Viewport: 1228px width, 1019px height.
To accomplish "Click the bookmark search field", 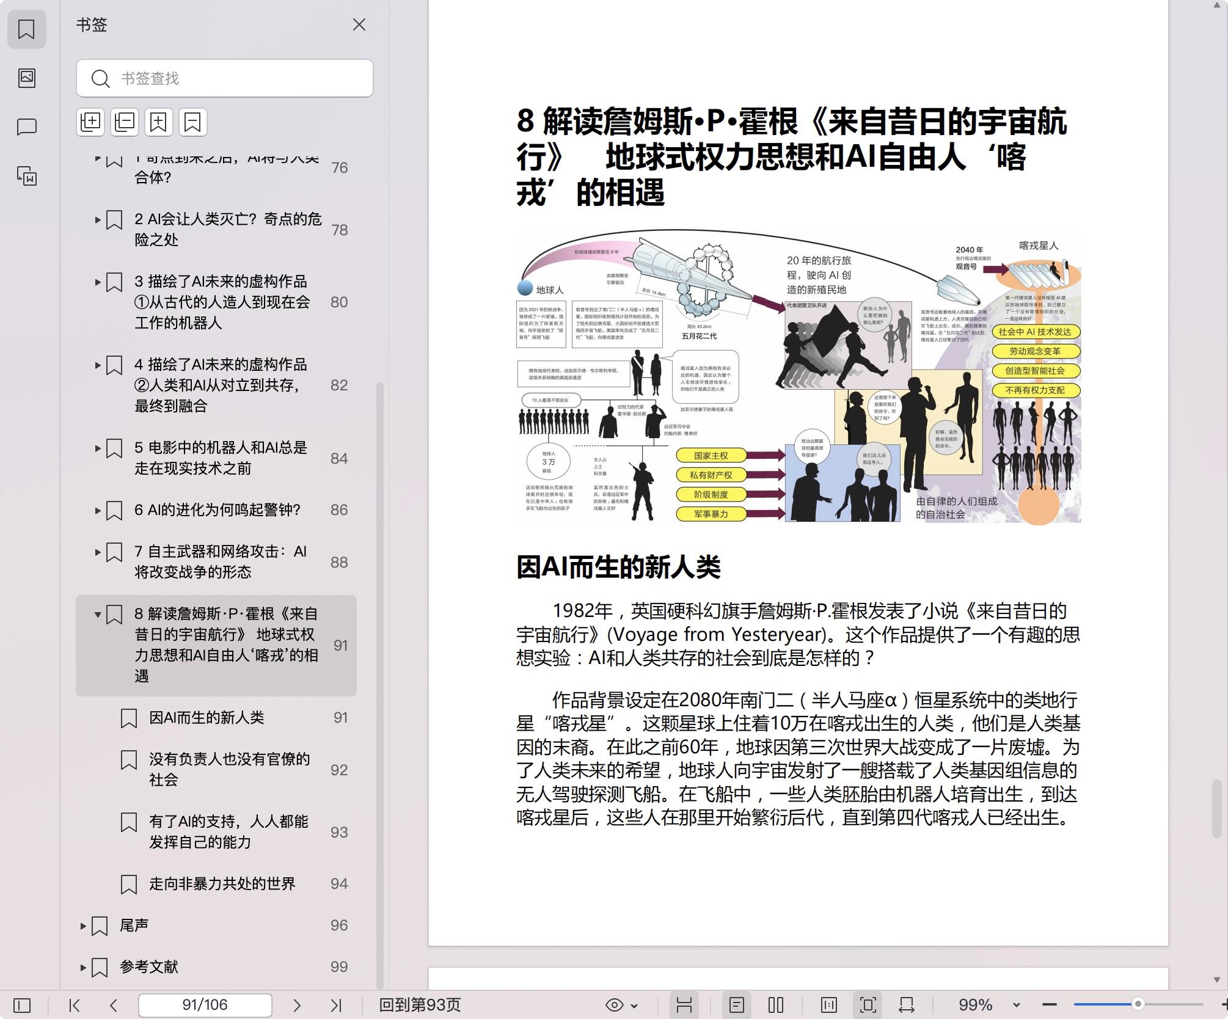I will [x=225, y=78].
